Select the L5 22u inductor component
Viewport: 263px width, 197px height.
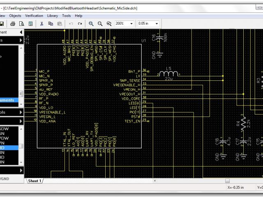(x=171, y=74)
